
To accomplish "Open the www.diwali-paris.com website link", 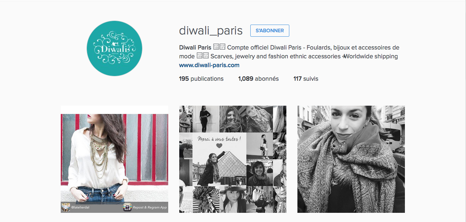I will coord(209,65).
